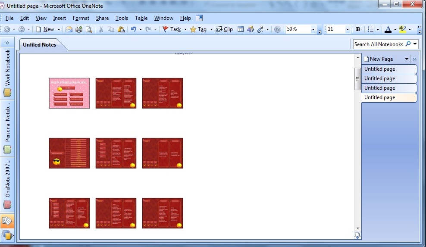Open the font size 11 dropdown

coord(347,29)
